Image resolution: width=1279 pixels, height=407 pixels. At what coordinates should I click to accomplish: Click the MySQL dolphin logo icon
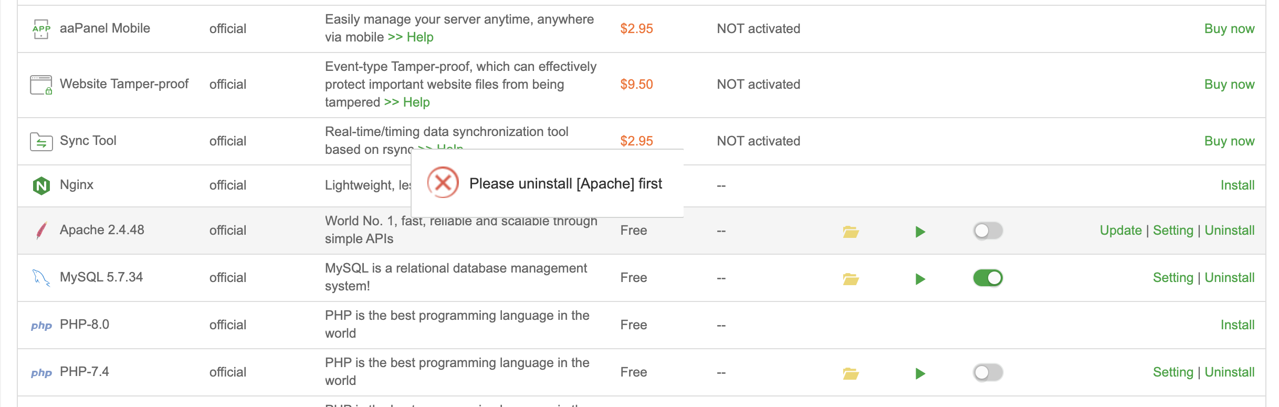click(x=41, y=277)
